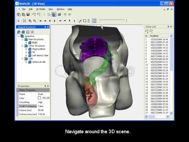The height and width of the screenshot is (142, 189).
Task: Select Left electric lobe in the tree
Action: (x=40, y=56)
